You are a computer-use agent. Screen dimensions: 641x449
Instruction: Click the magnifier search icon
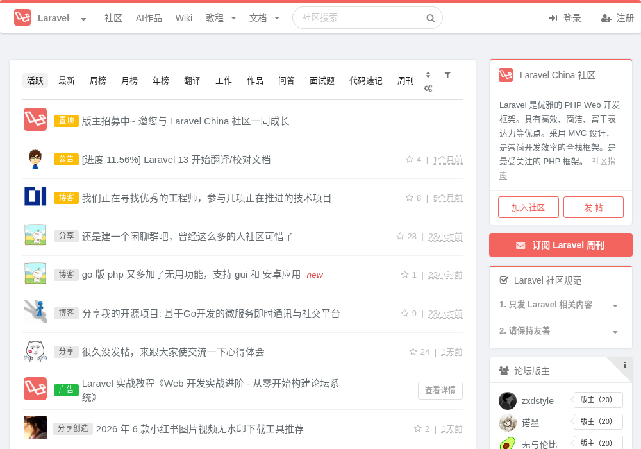click(x=430, y=18)
